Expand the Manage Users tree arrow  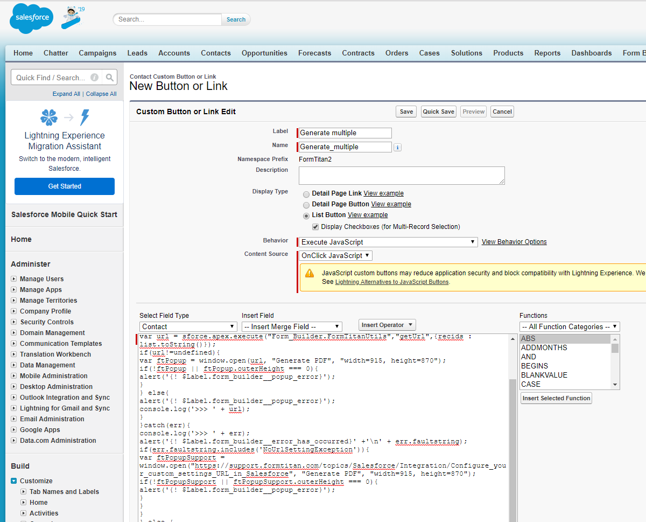click(x=14, y=279)
